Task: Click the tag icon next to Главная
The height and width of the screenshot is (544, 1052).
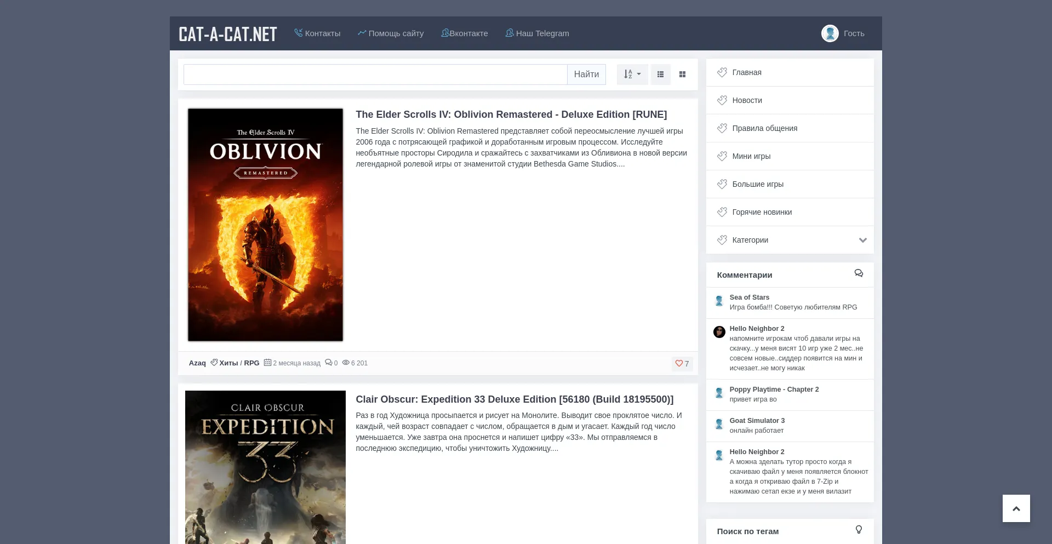Action: coord(722,72)
